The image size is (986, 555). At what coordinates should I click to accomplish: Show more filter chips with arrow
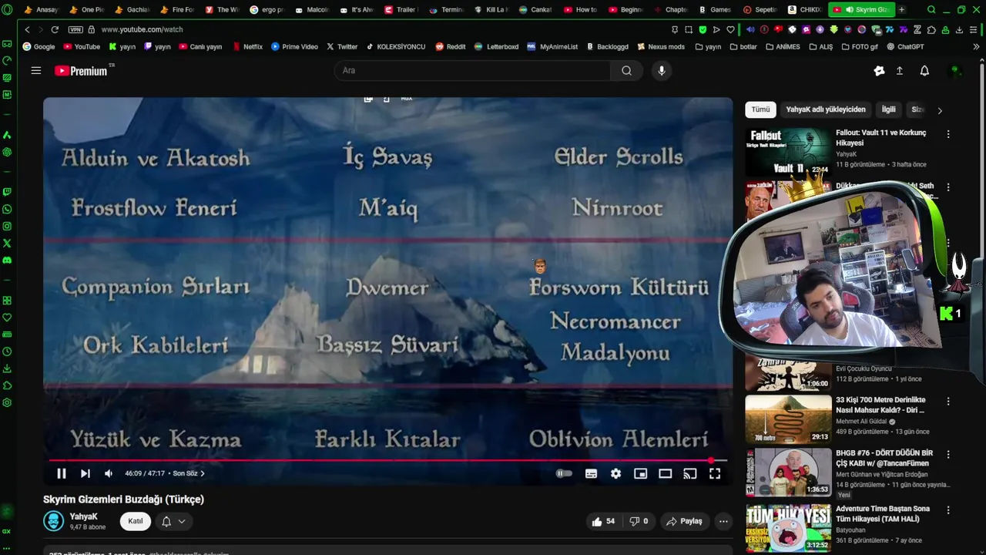[939, 110]
